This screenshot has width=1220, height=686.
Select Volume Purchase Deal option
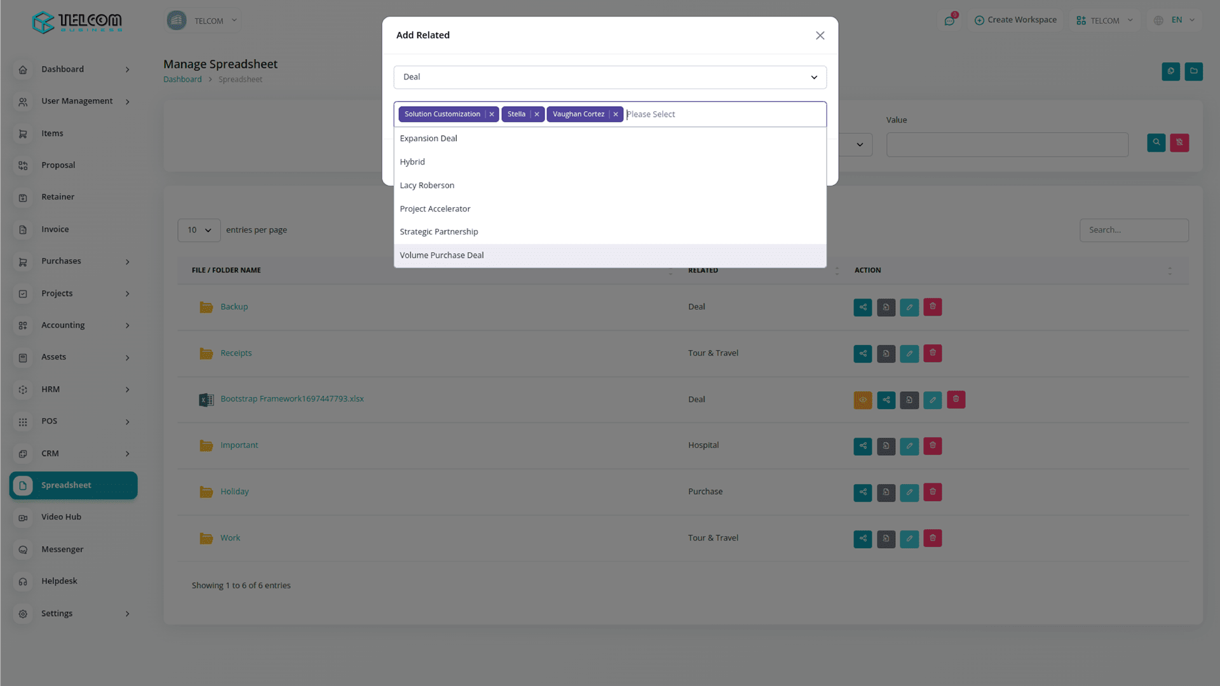tap(442, 255)
